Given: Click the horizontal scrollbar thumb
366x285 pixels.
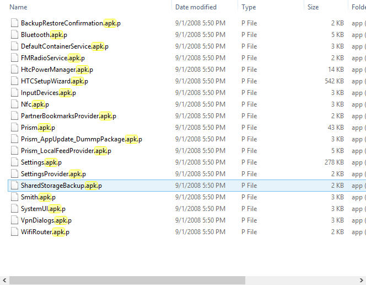Looking at the screenshot, I should (x=127, y=280).
